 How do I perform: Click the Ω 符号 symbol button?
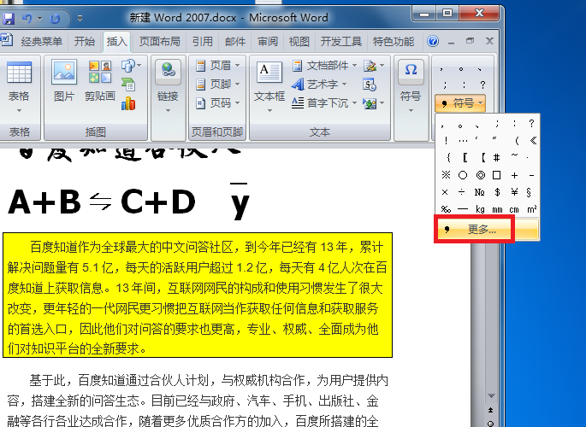click(411, 86)
